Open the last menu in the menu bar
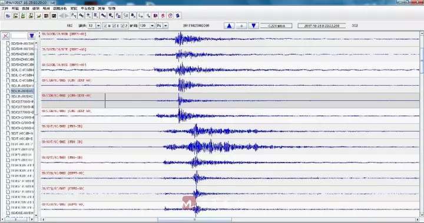Screen dimensions: 424x223 [x=112, y=8]
